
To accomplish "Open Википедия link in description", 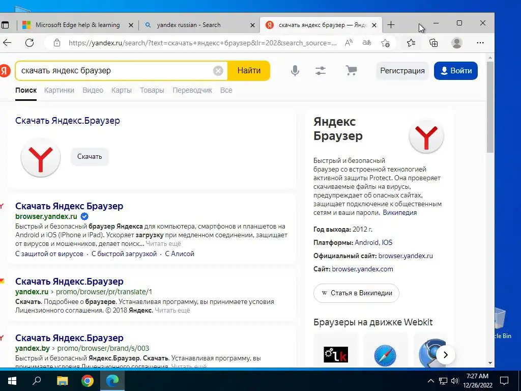I will click(x=399, y=212).
